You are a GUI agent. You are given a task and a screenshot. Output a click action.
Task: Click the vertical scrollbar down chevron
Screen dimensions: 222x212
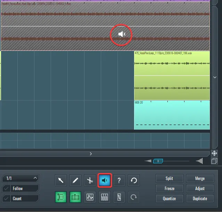(x=215, y=77)
